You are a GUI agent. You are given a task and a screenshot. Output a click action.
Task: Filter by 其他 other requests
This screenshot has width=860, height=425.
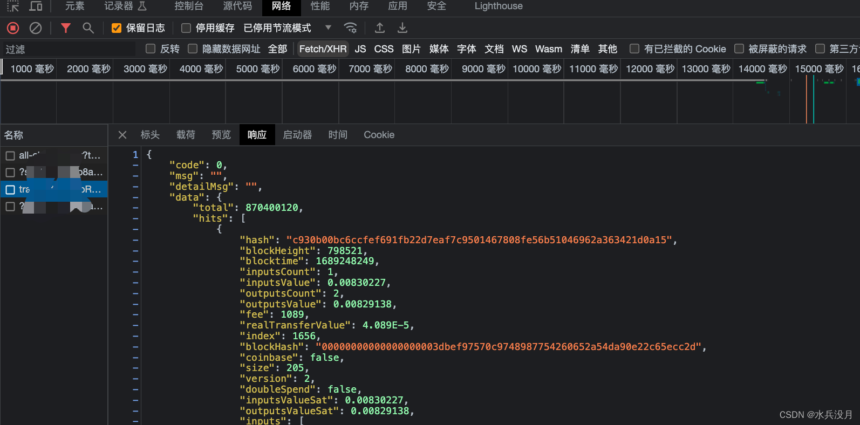click(608, 49)
